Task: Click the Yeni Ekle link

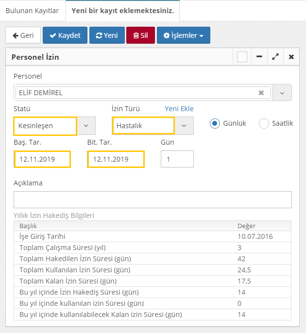Action: tap(179, 109)
